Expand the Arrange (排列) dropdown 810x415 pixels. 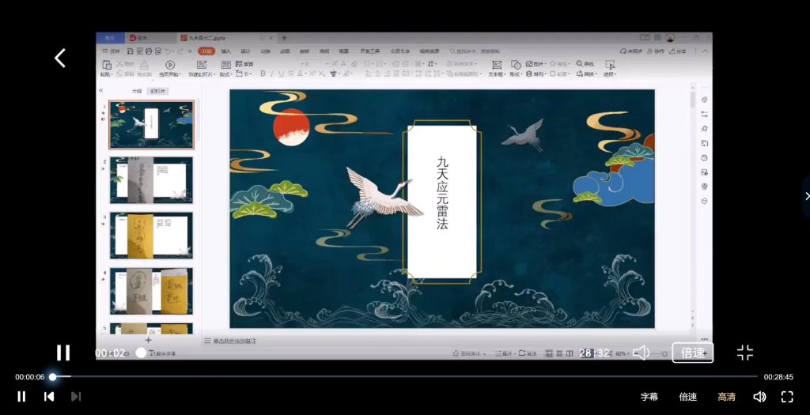539,74
